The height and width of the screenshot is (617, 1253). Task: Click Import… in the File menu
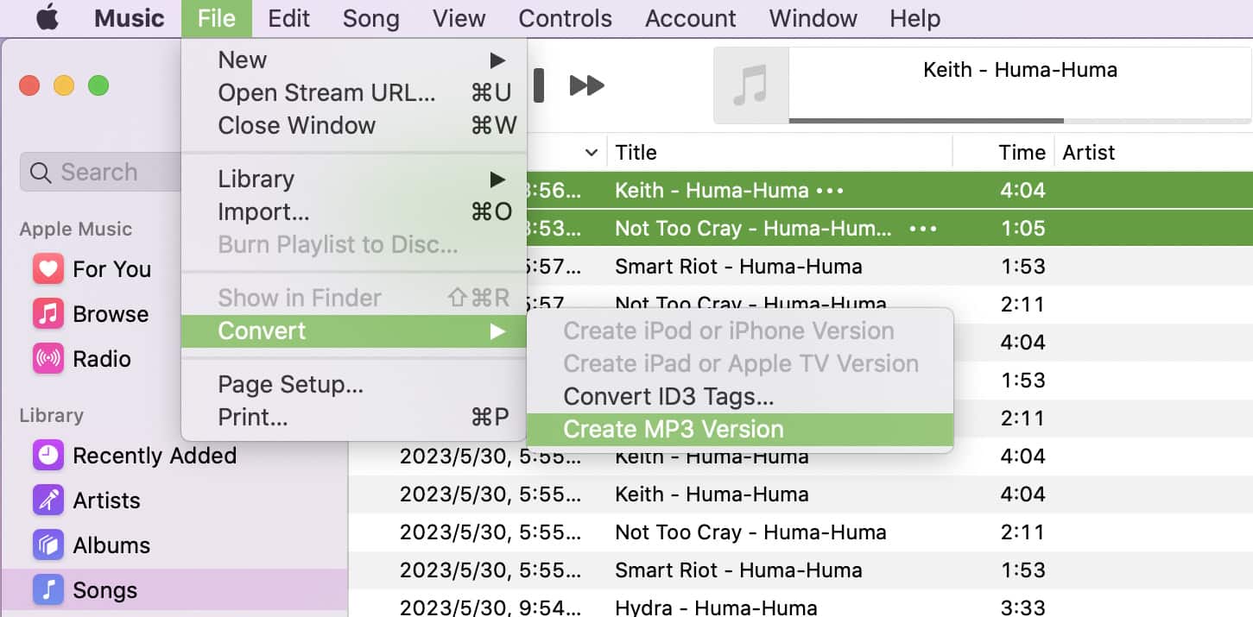tap(263, 212)
